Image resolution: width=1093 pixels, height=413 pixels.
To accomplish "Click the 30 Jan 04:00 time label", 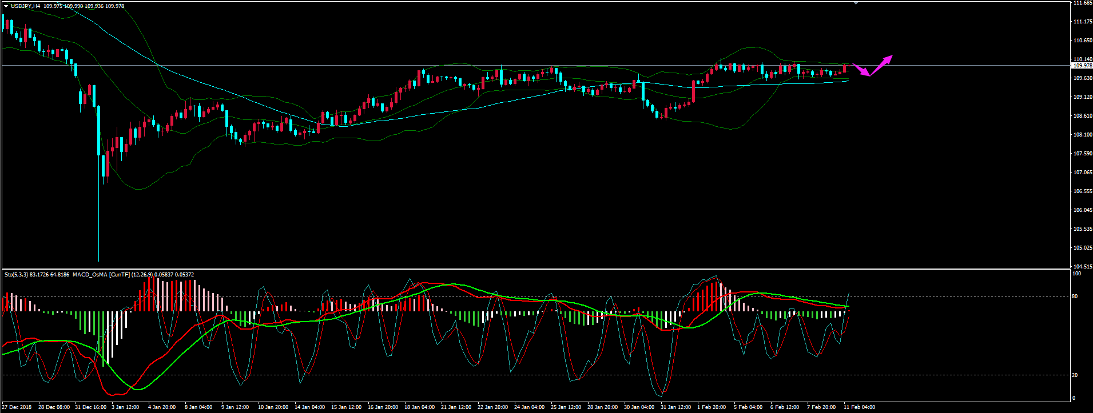I will click(x=639, y=407).
